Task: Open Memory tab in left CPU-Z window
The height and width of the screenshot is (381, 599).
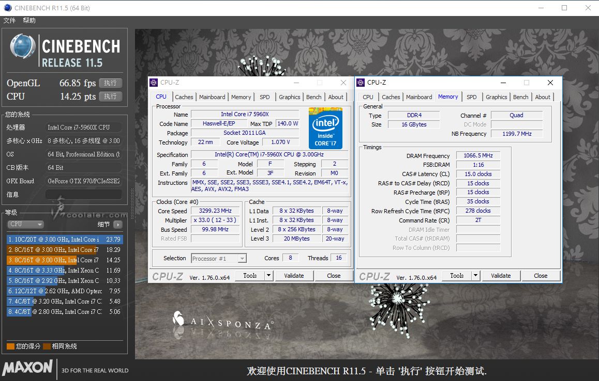Action: (241, 97)
